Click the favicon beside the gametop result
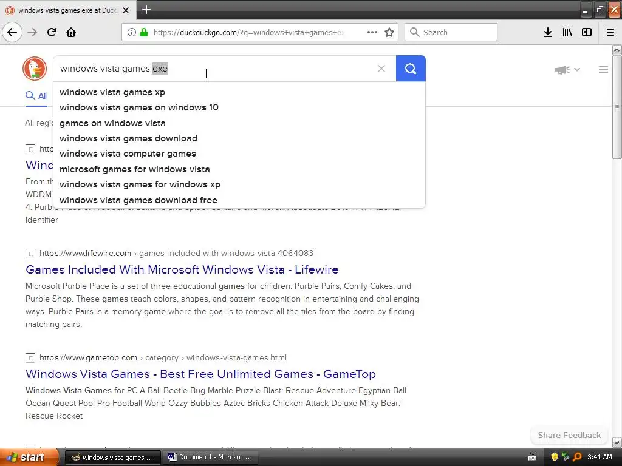Screen dimensions: 622x466 [30, 358]
